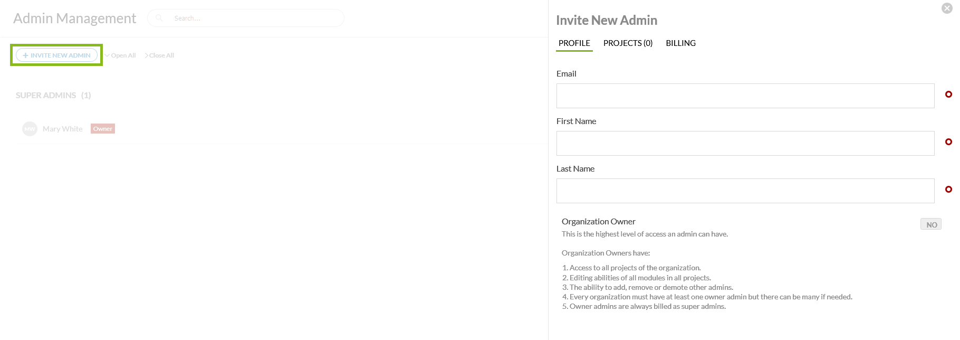Click the required marker beside Last Name

point(948,190)
